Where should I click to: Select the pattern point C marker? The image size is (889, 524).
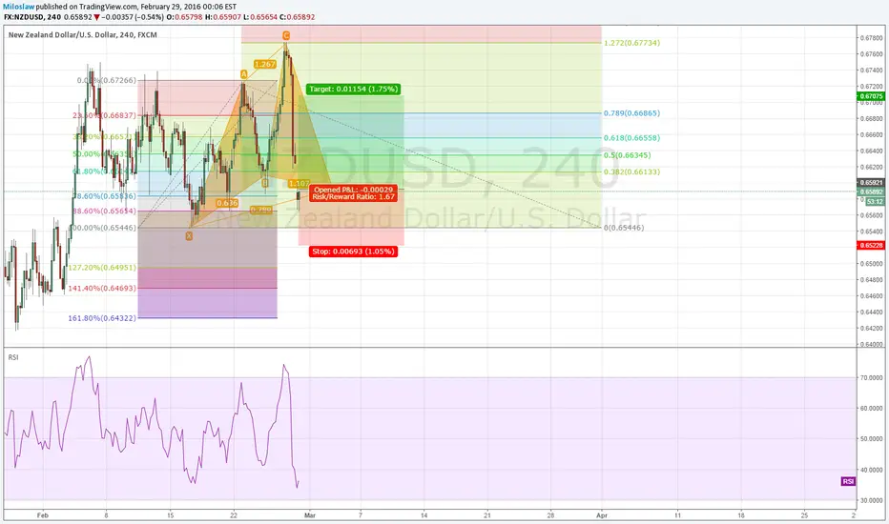click(x=286, y=35)
